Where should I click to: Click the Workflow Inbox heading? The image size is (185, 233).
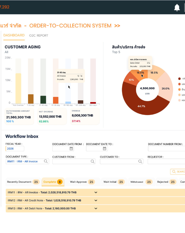[x=22, y=136]
